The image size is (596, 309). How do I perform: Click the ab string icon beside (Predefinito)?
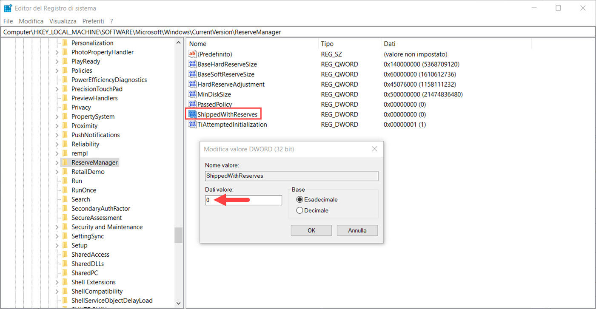(x=192, y=54)
